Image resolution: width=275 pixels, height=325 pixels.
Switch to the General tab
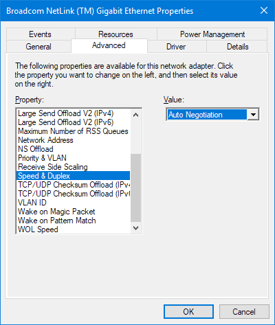[38, 47]
